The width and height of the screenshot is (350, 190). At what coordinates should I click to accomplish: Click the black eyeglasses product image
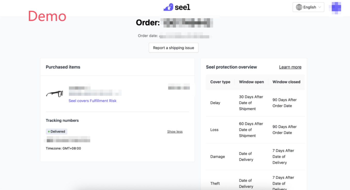click(x=55, y=94)
